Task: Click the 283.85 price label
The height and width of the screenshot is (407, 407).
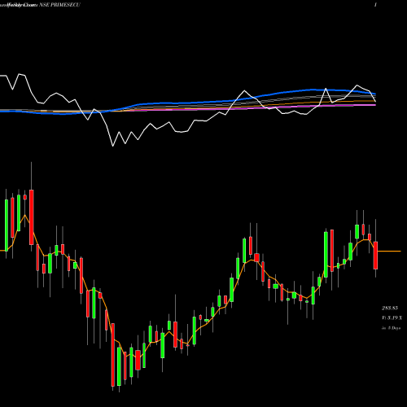Action: [x=390, y=308]
